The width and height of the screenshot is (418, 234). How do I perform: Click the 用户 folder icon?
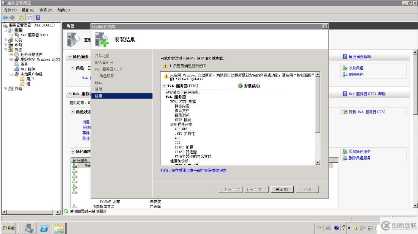[x=22, y=79]
